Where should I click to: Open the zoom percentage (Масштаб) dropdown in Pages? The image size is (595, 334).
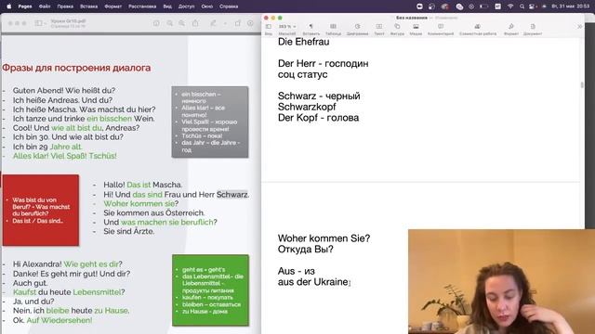pyautogui.click(x=287, y=27)
